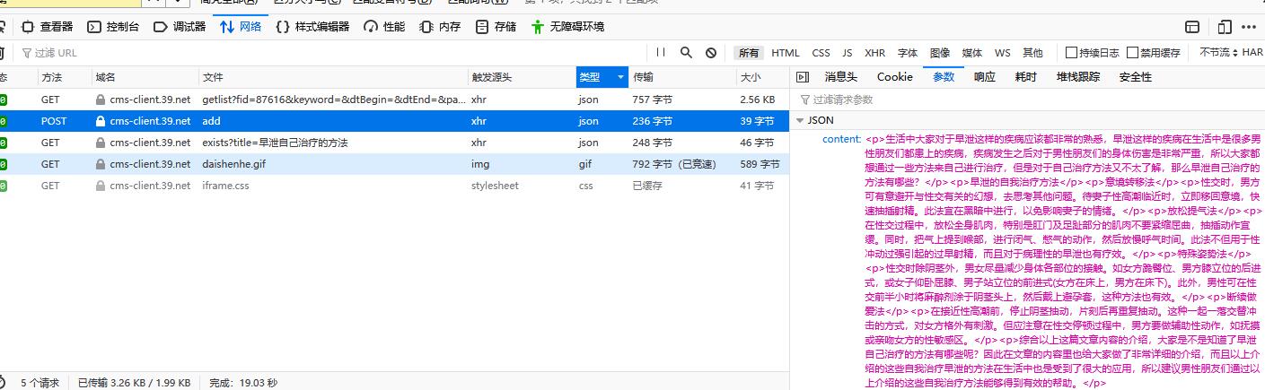Click lock icon of the daishenhe.gif row
This screenshot has width=1265, height=390.
(101, 164)
